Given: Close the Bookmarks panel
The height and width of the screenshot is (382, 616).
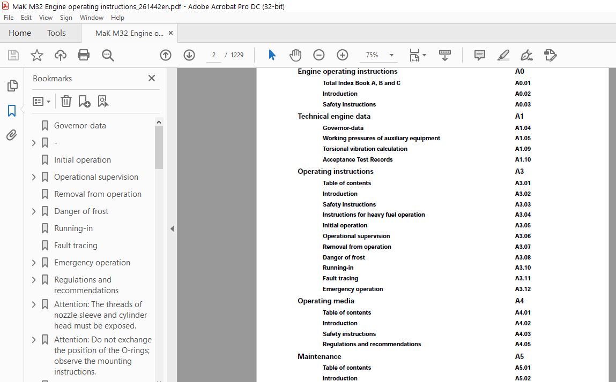Looking at the screenshot, I should (152, 79).
